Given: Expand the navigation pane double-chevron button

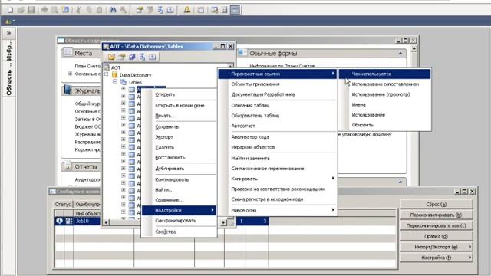Looking at the screenshot, I should 8,33.
